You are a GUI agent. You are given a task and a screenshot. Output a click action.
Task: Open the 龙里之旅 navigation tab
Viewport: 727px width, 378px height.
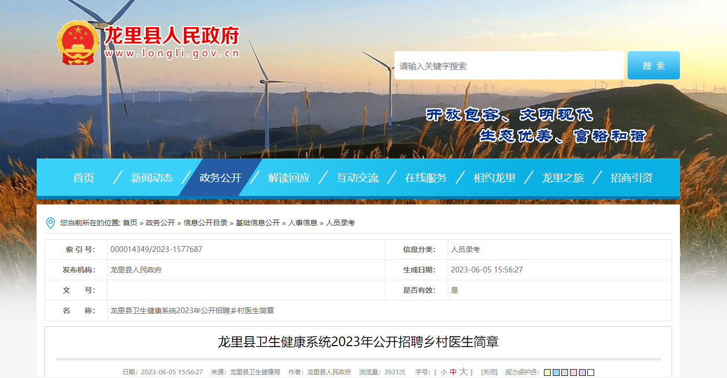tap(563, 178)
